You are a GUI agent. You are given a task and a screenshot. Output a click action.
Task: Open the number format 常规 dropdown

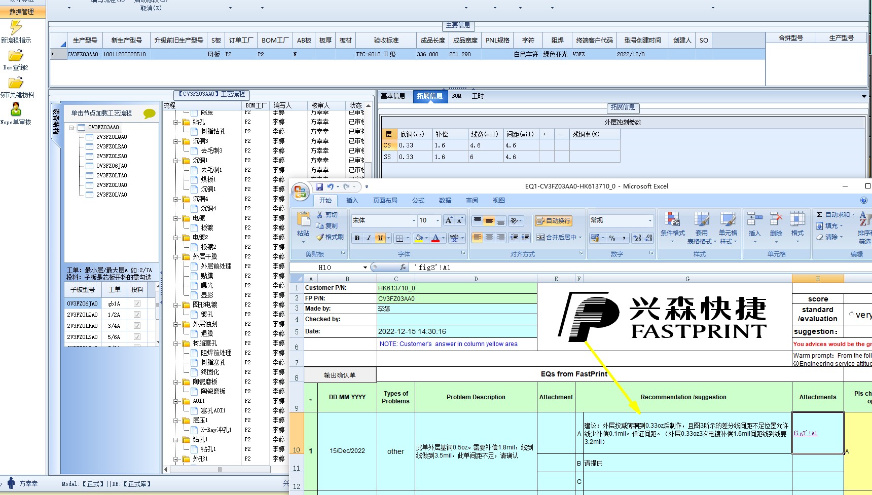650,220
